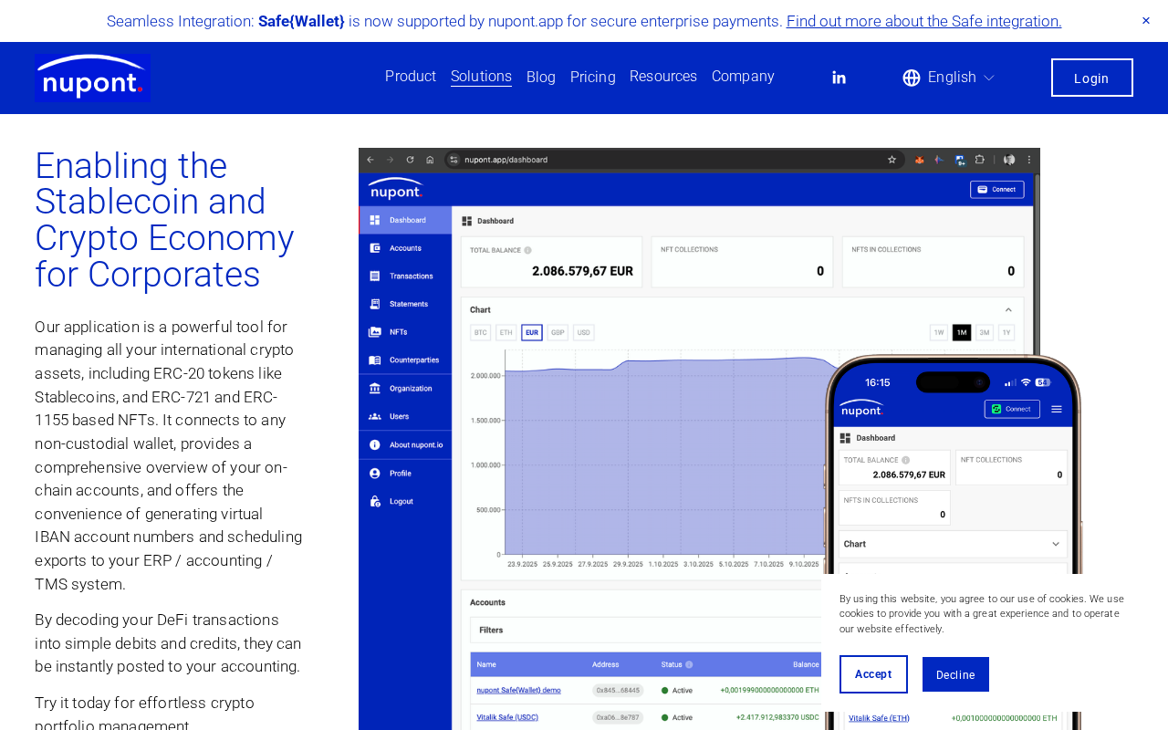The height and width of the screenshot is (730, 1168).
Task: Open the Solutions menu
Action: (481, 77)
